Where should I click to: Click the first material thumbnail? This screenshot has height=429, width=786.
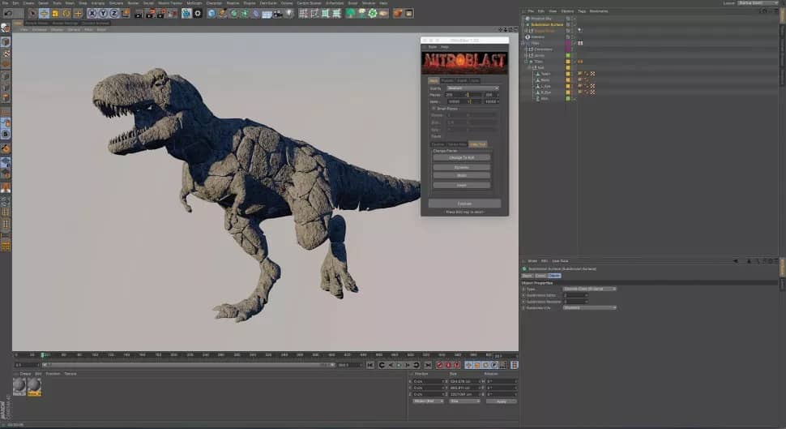(19, 387)
